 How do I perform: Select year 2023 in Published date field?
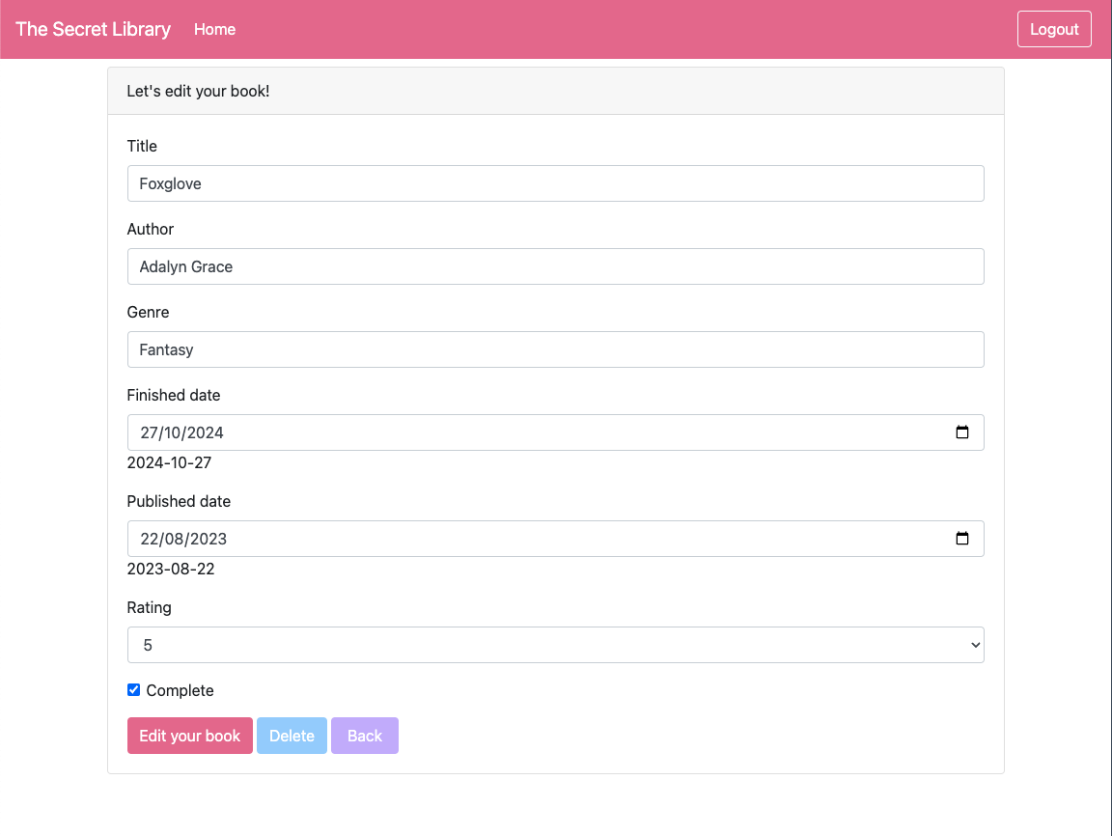(x=207, y=539)
